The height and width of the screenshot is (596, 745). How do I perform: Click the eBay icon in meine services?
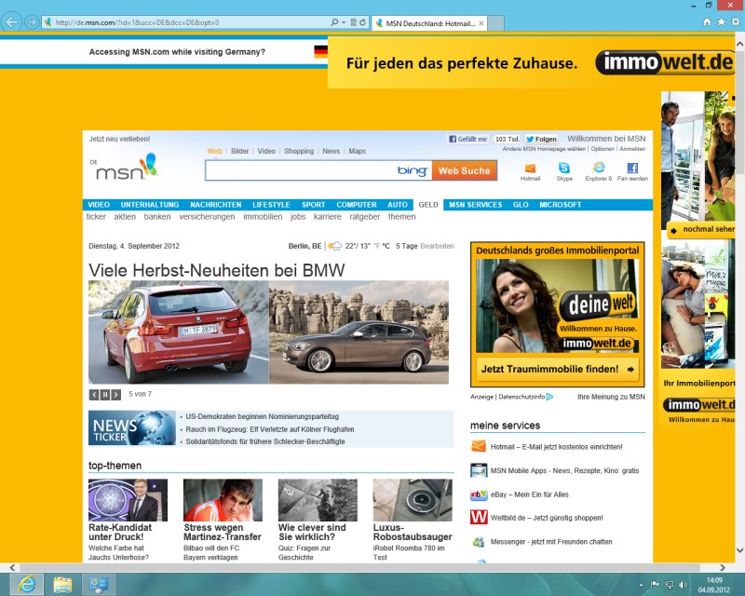(x=479, y=494)
